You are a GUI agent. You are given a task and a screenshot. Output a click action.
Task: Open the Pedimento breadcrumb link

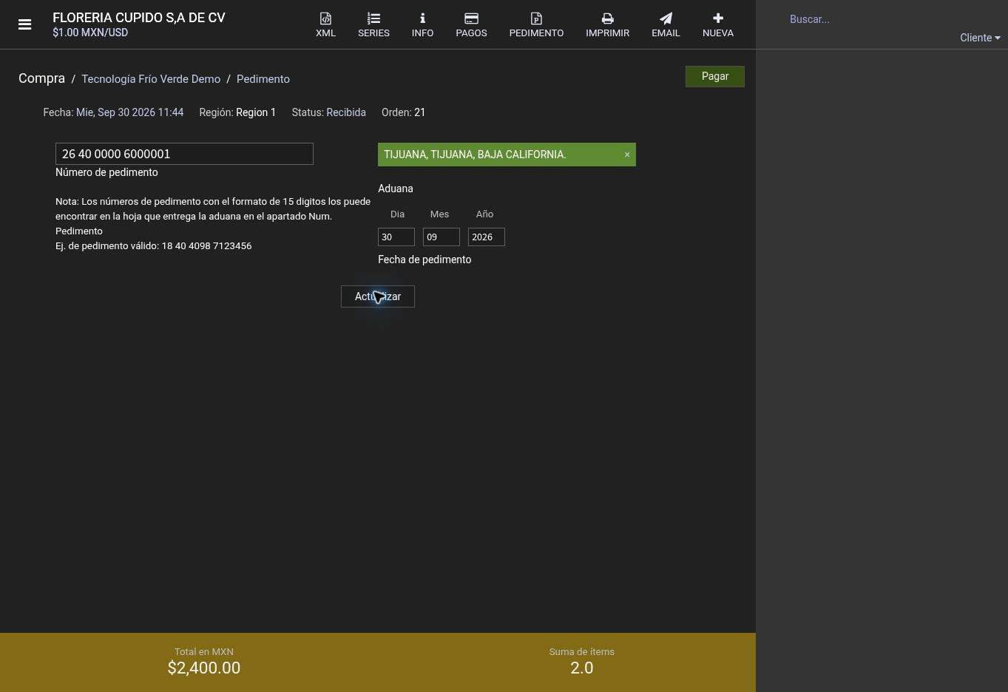tap(263, 79)
